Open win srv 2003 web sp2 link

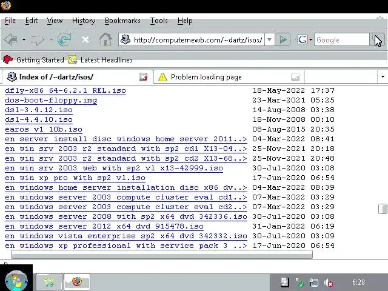tap(114, 169)
